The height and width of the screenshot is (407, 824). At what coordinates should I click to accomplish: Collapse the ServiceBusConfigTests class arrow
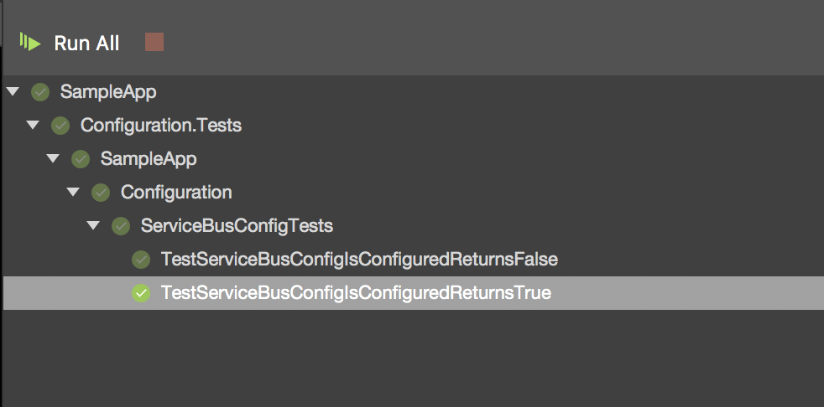coord(93,225)
